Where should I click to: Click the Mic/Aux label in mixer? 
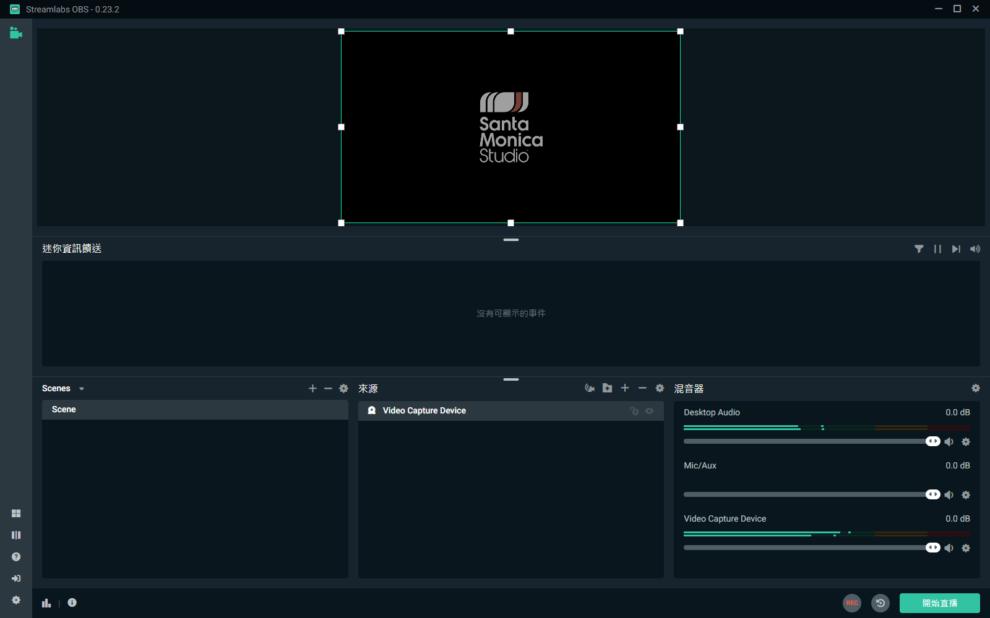tap(700, 465)
